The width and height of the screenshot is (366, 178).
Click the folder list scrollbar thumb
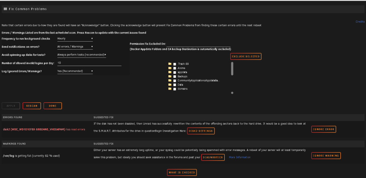(x=232, y=69)
